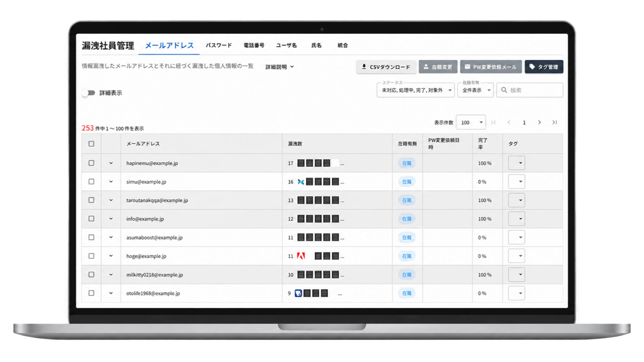Select checkbox for milkitty0218@example.jp
Viewport: 644px width, 362px height.
(x=91, y=275)
